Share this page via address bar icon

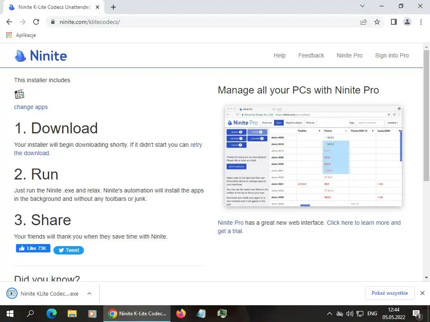point(364,22)
